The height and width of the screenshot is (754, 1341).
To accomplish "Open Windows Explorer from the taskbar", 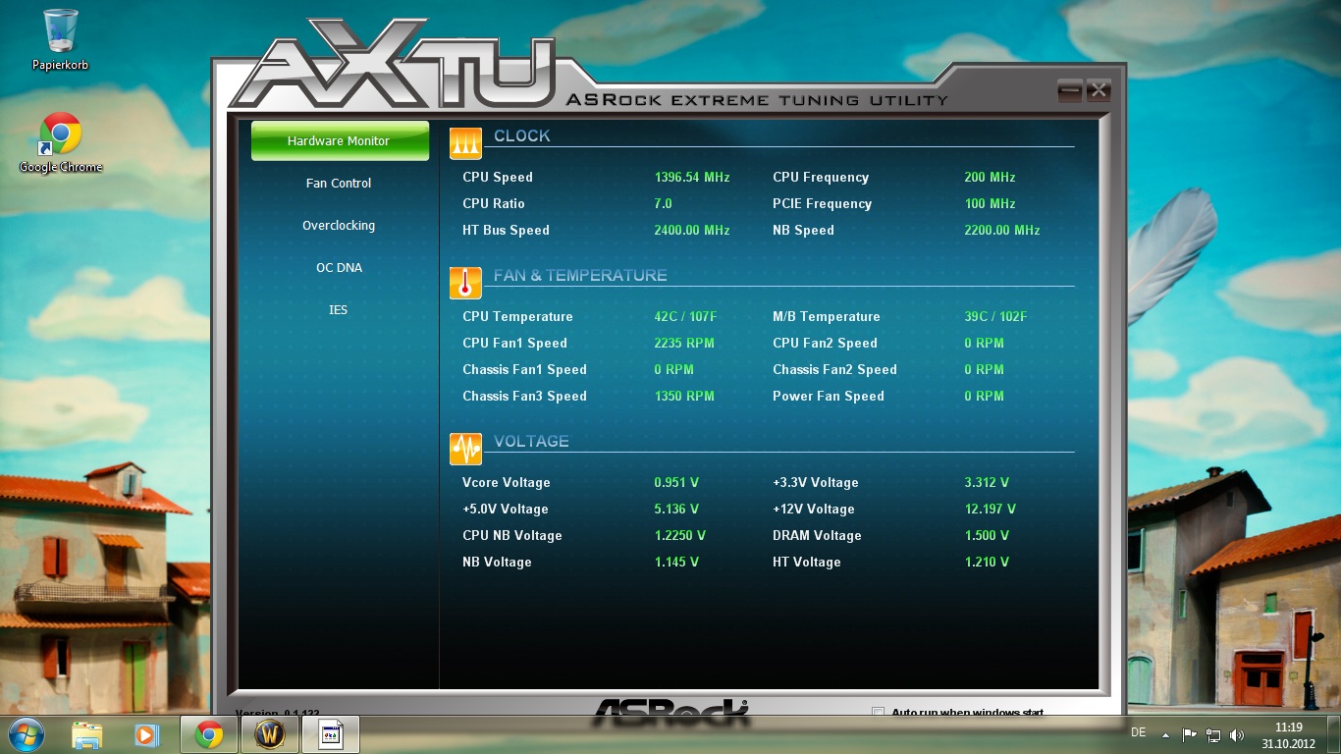I will [87, 734].
